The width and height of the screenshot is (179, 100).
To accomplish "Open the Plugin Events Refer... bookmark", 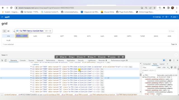I will (125, 12).
